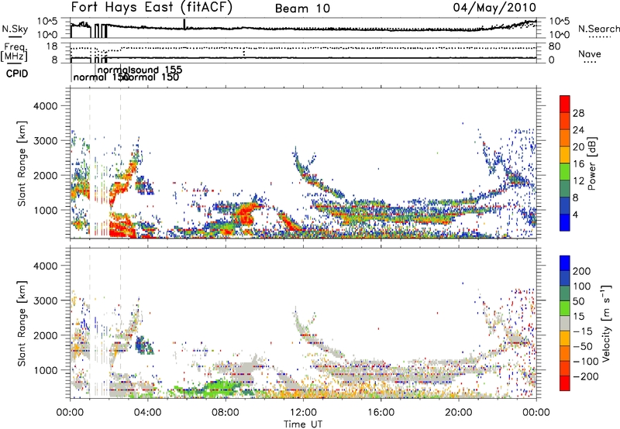The height and width of the screenshot is (429, 620).
Task: Select the 'Beam 10' label
Action: [302, 9]
